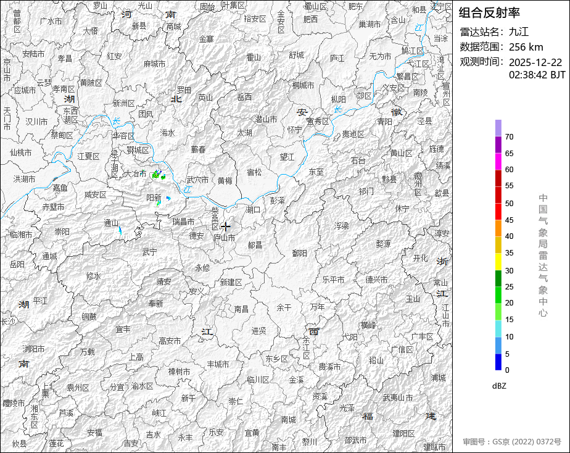570x453 pixels.
Task: Click the 德兴市 label on the map
Action: pyautogui.click(x=376, y=280)
